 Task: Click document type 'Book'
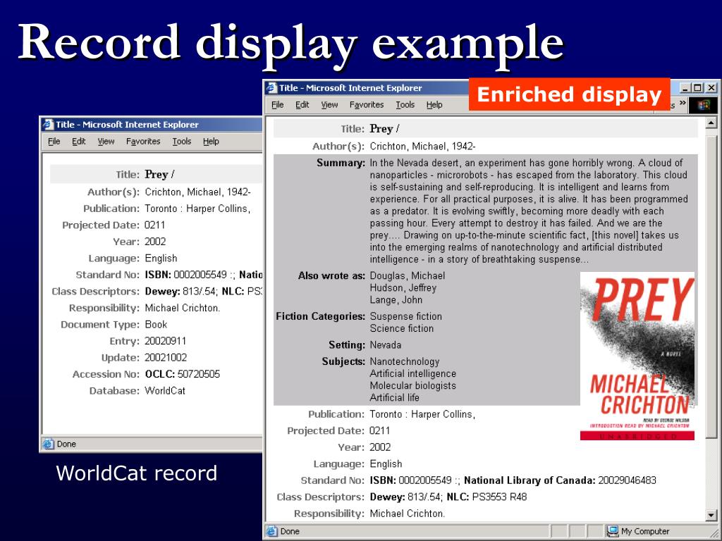[x=156, y=324]
